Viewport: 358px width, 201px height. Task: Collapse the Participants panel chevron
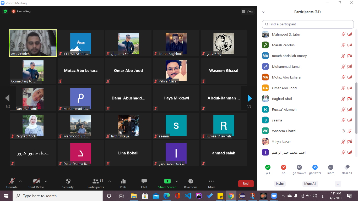coord(263,12)
